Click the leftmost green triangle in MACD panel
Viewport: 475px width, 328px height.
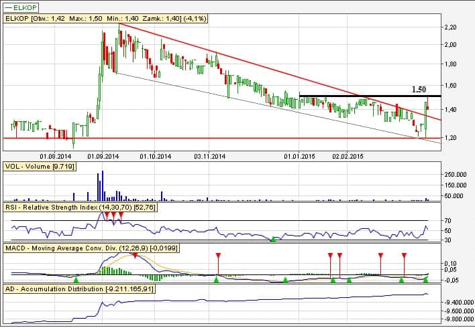click(76, 279)
